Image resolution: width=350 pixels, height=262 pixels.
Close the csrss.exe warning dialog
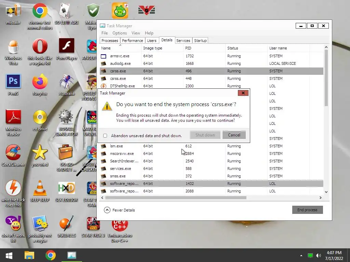(243, 93)
